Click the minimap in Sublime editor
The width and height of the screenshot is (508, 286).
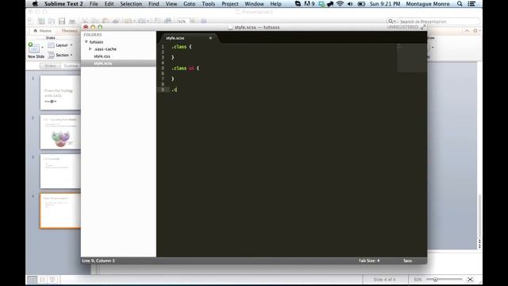tap(411, 58)
